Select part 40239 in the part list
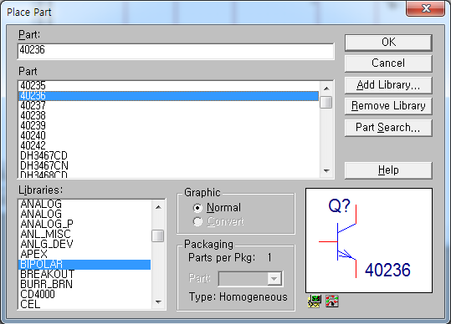 (x=168, y=126)
